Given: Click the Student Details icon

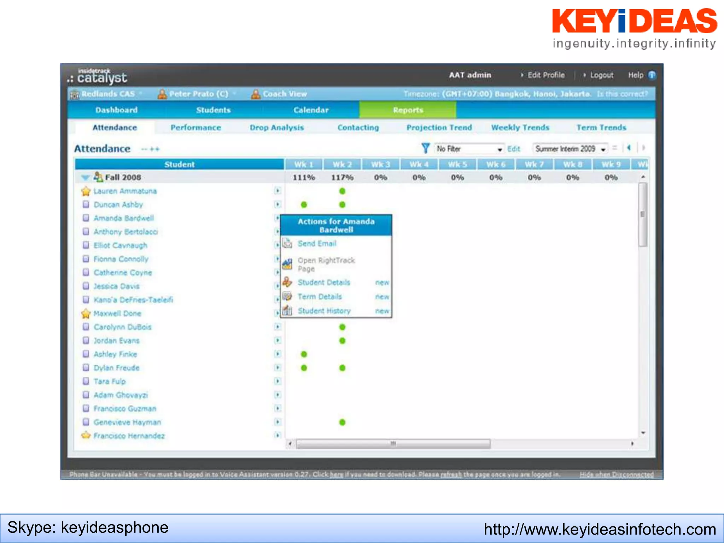Looking at the screenshot, I should pyautogui.click(x=287, y=282).
